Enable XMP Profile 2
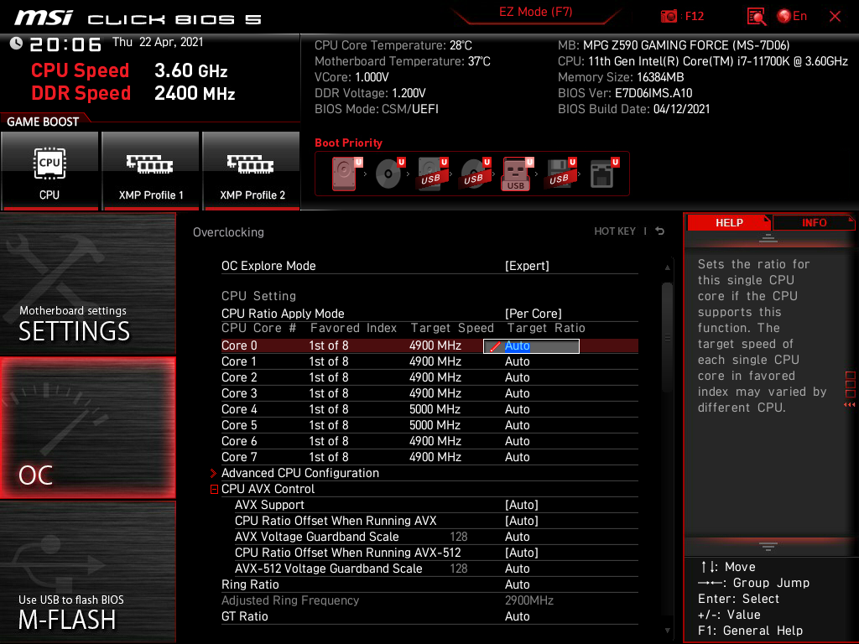The width and height of the screenshot is (859, 644). point(252,170)
